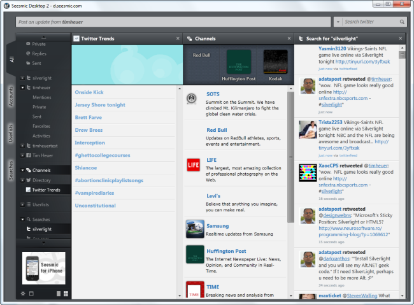Click Facebook icon next to Tim Heuer
Screen dimensions: 414x305
pyautogui.click(x=29, y=155)
